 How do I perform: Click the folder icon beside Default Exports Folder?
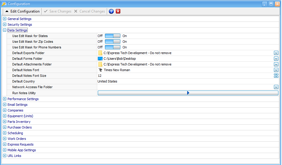(100, 53)
